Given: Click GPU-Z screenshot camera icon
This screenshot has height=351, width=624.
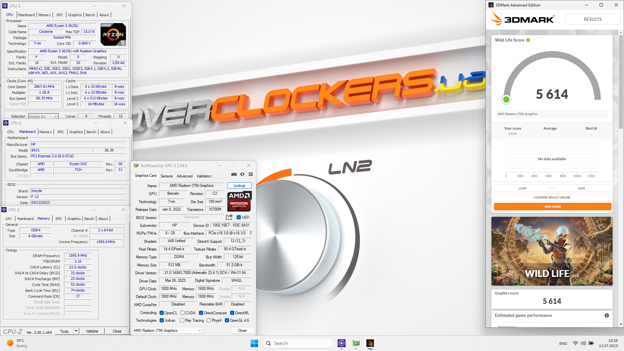Looking at the screenshot, I should (234, 174).
